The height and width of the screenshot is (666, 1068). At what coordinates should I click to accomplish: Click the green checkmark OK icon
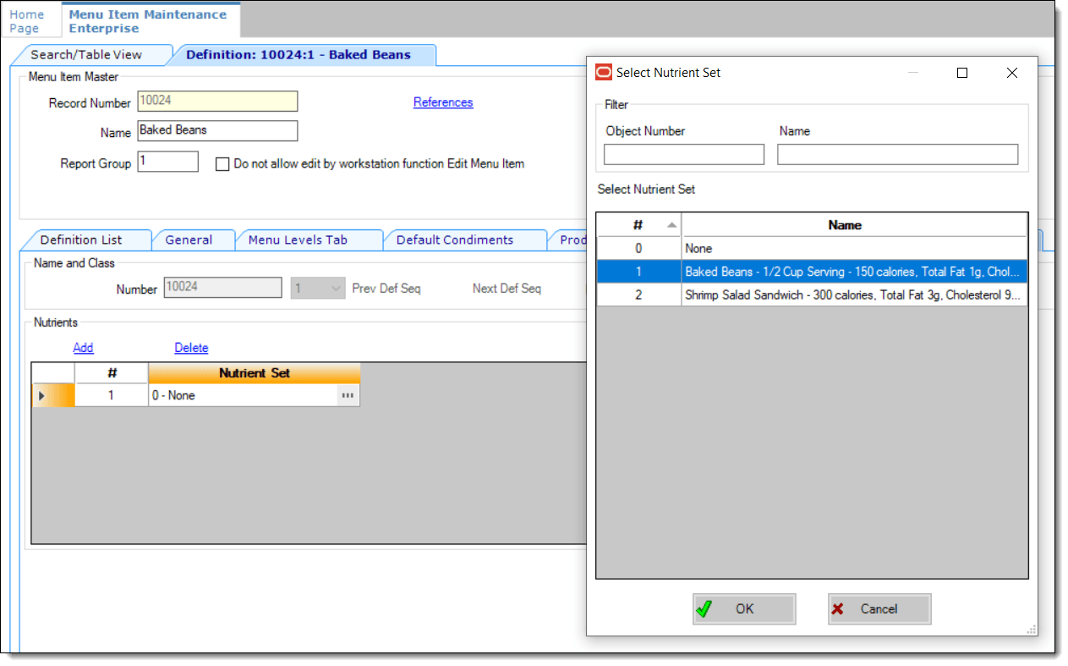tap(705, 608)
